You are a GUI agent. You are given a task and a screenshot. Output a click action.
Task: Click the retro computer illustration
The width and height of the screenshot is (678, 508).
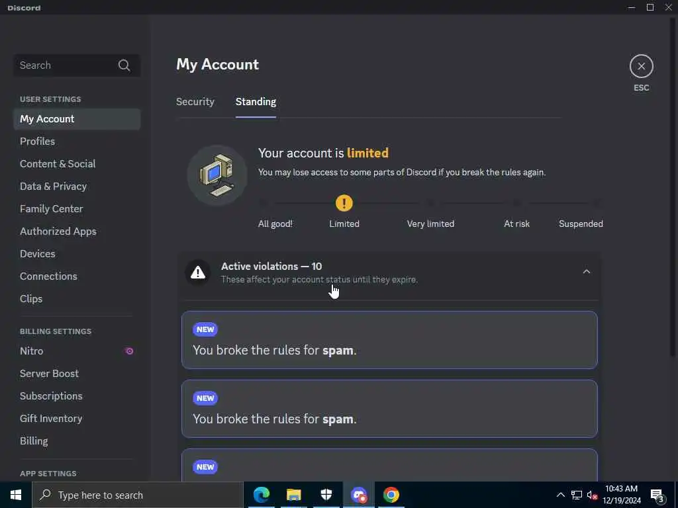click(x=217, y=175)
